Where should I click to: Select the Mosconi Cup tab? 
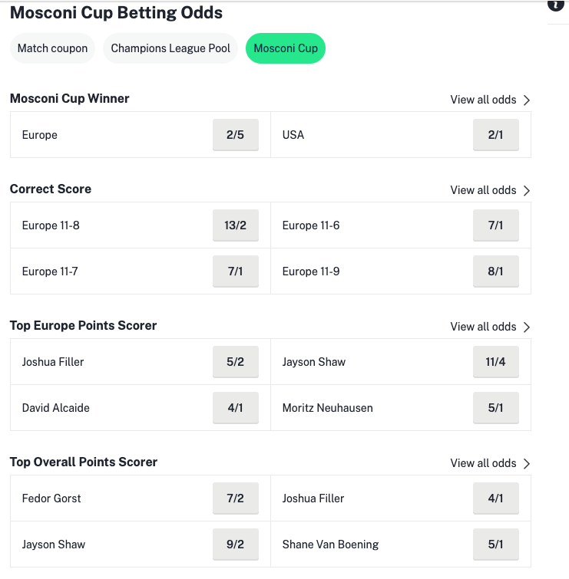[x=286, y=48]
